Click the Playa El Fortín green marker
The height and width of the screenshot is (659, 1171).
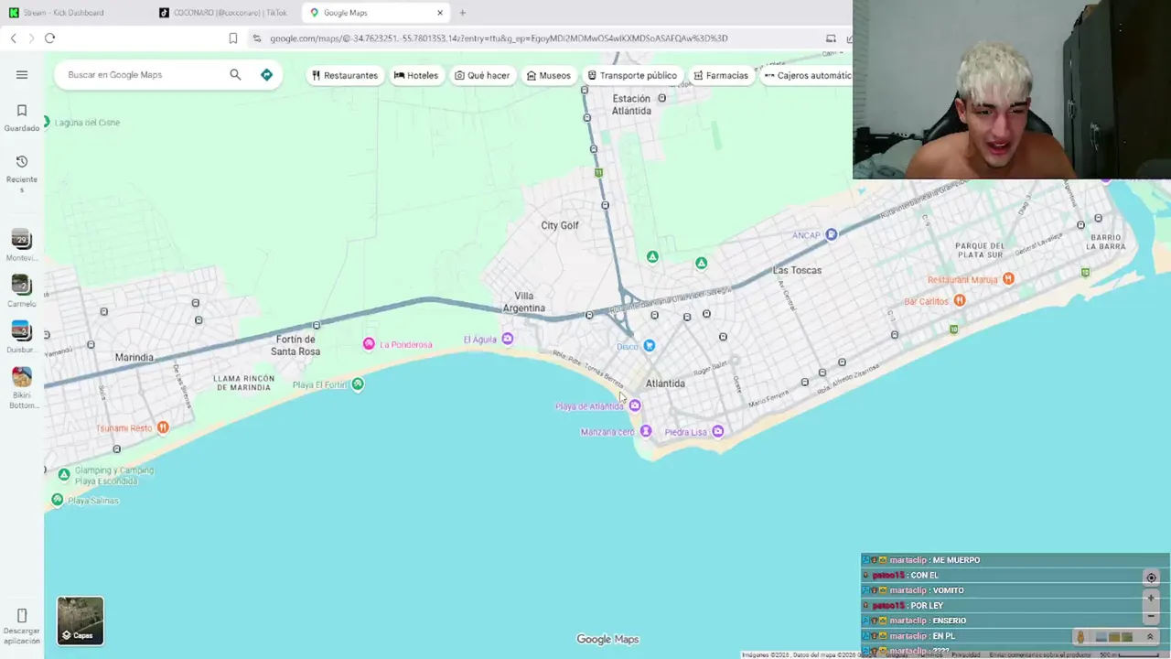click(358, 384)
